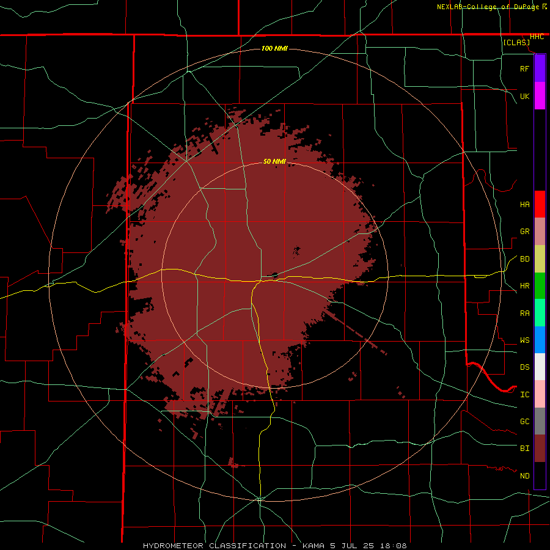Select the gray GC legend swatch
550x550 pixels.
(540, 421)
